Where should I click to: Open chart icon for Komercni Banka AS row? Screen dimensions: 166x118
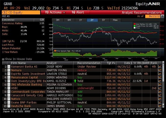[160, 66]
